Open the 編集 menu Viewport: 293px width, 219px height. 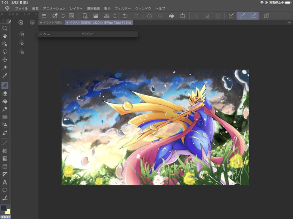point(35,9)
